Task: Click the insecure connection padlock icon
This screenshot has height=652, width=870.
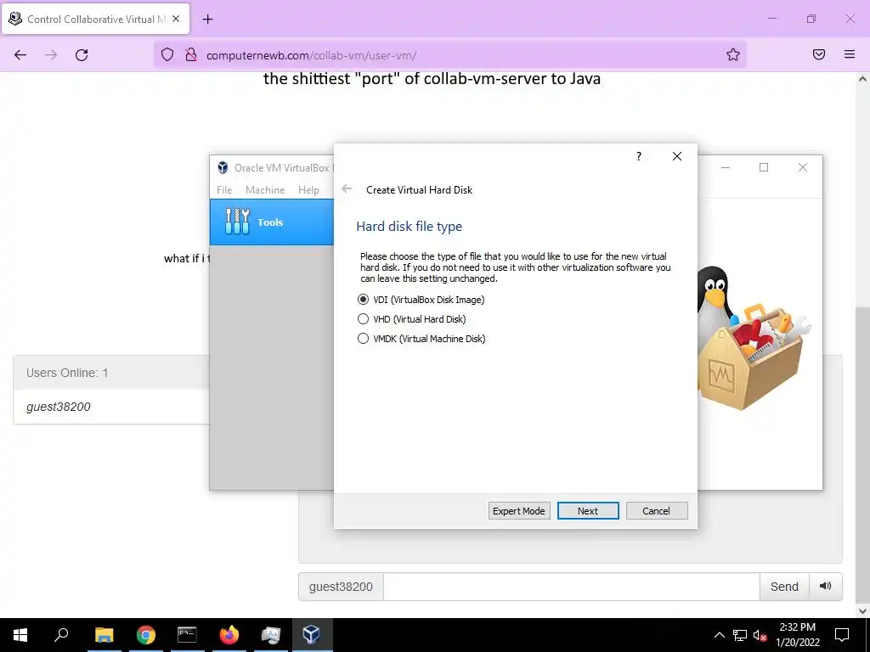Action: 191,54
